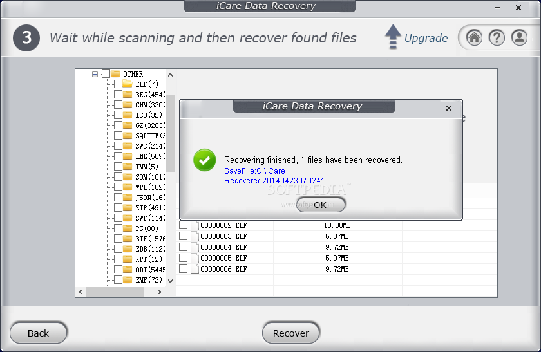Check the GZ(3283) folder checkbox

tap(118, 125)
